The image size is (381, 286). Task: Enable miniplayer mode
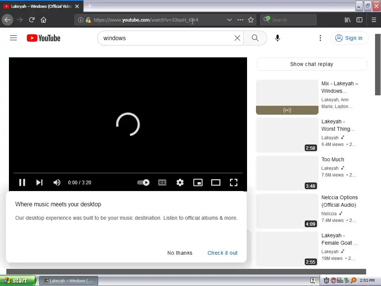198,182
